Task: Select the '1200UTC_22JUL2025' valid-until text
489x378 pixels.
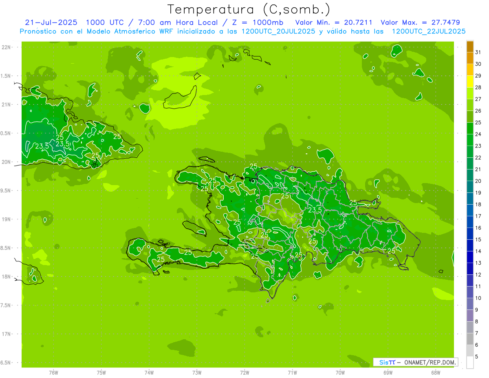Action: (x=428, y=31)
